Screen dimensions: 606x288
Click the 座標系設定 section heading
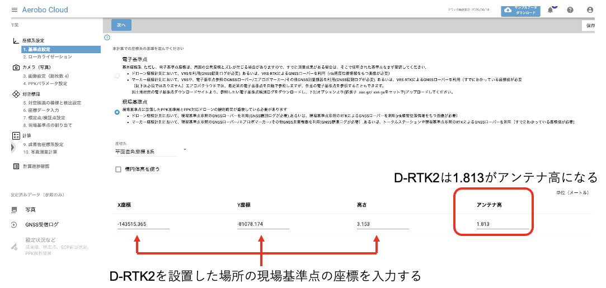(33, 40)
